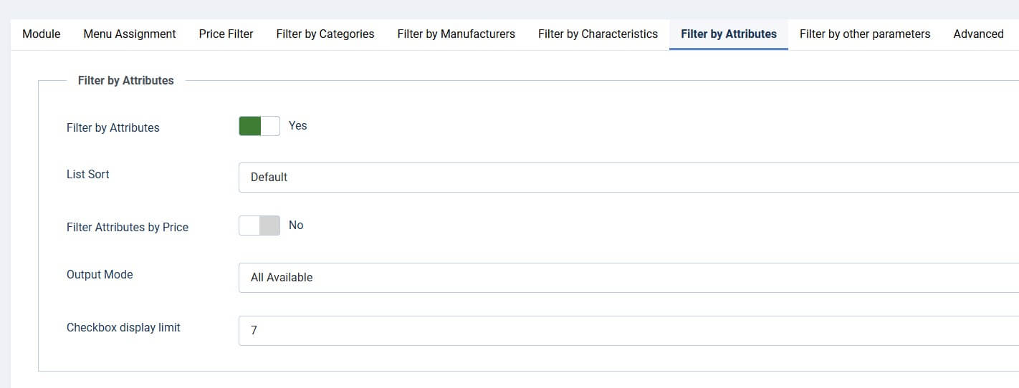Go to the Advanced tab
This screenshot has width=1019, height=388.
pyautogui.click(x=977, y=34)
